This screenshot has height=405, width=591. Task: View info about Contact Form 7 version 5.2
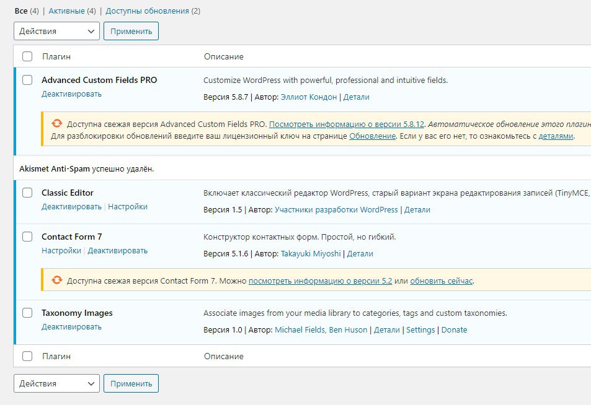tap(321, 281)
